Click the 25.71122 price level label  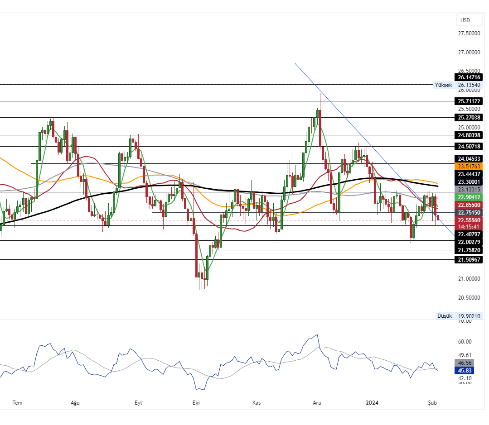469,101
